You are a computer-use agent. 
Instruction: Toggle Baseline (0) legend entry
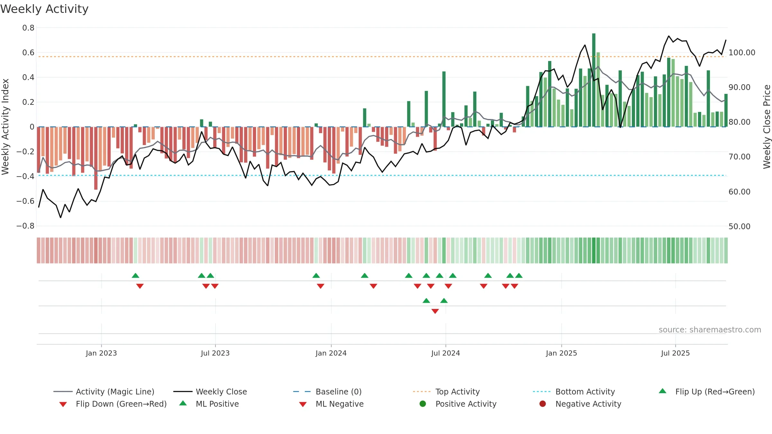click(x=327, y=392)
